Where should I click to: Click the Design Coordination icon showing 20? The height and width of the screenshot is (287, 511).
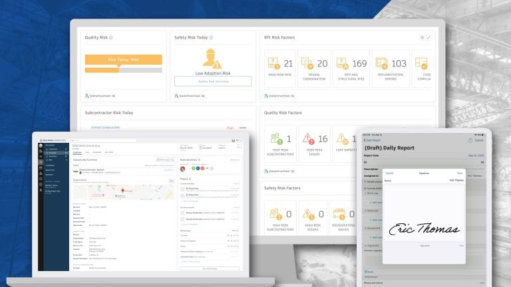point(307,63)
